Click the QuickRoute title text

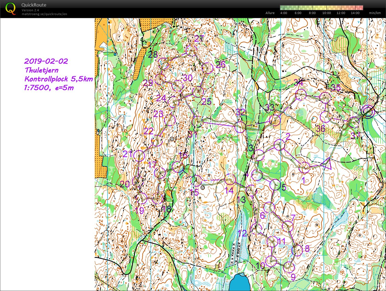(34, 5)
